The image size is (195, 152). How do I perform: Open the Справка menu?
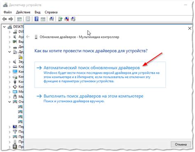click(51, 12)
